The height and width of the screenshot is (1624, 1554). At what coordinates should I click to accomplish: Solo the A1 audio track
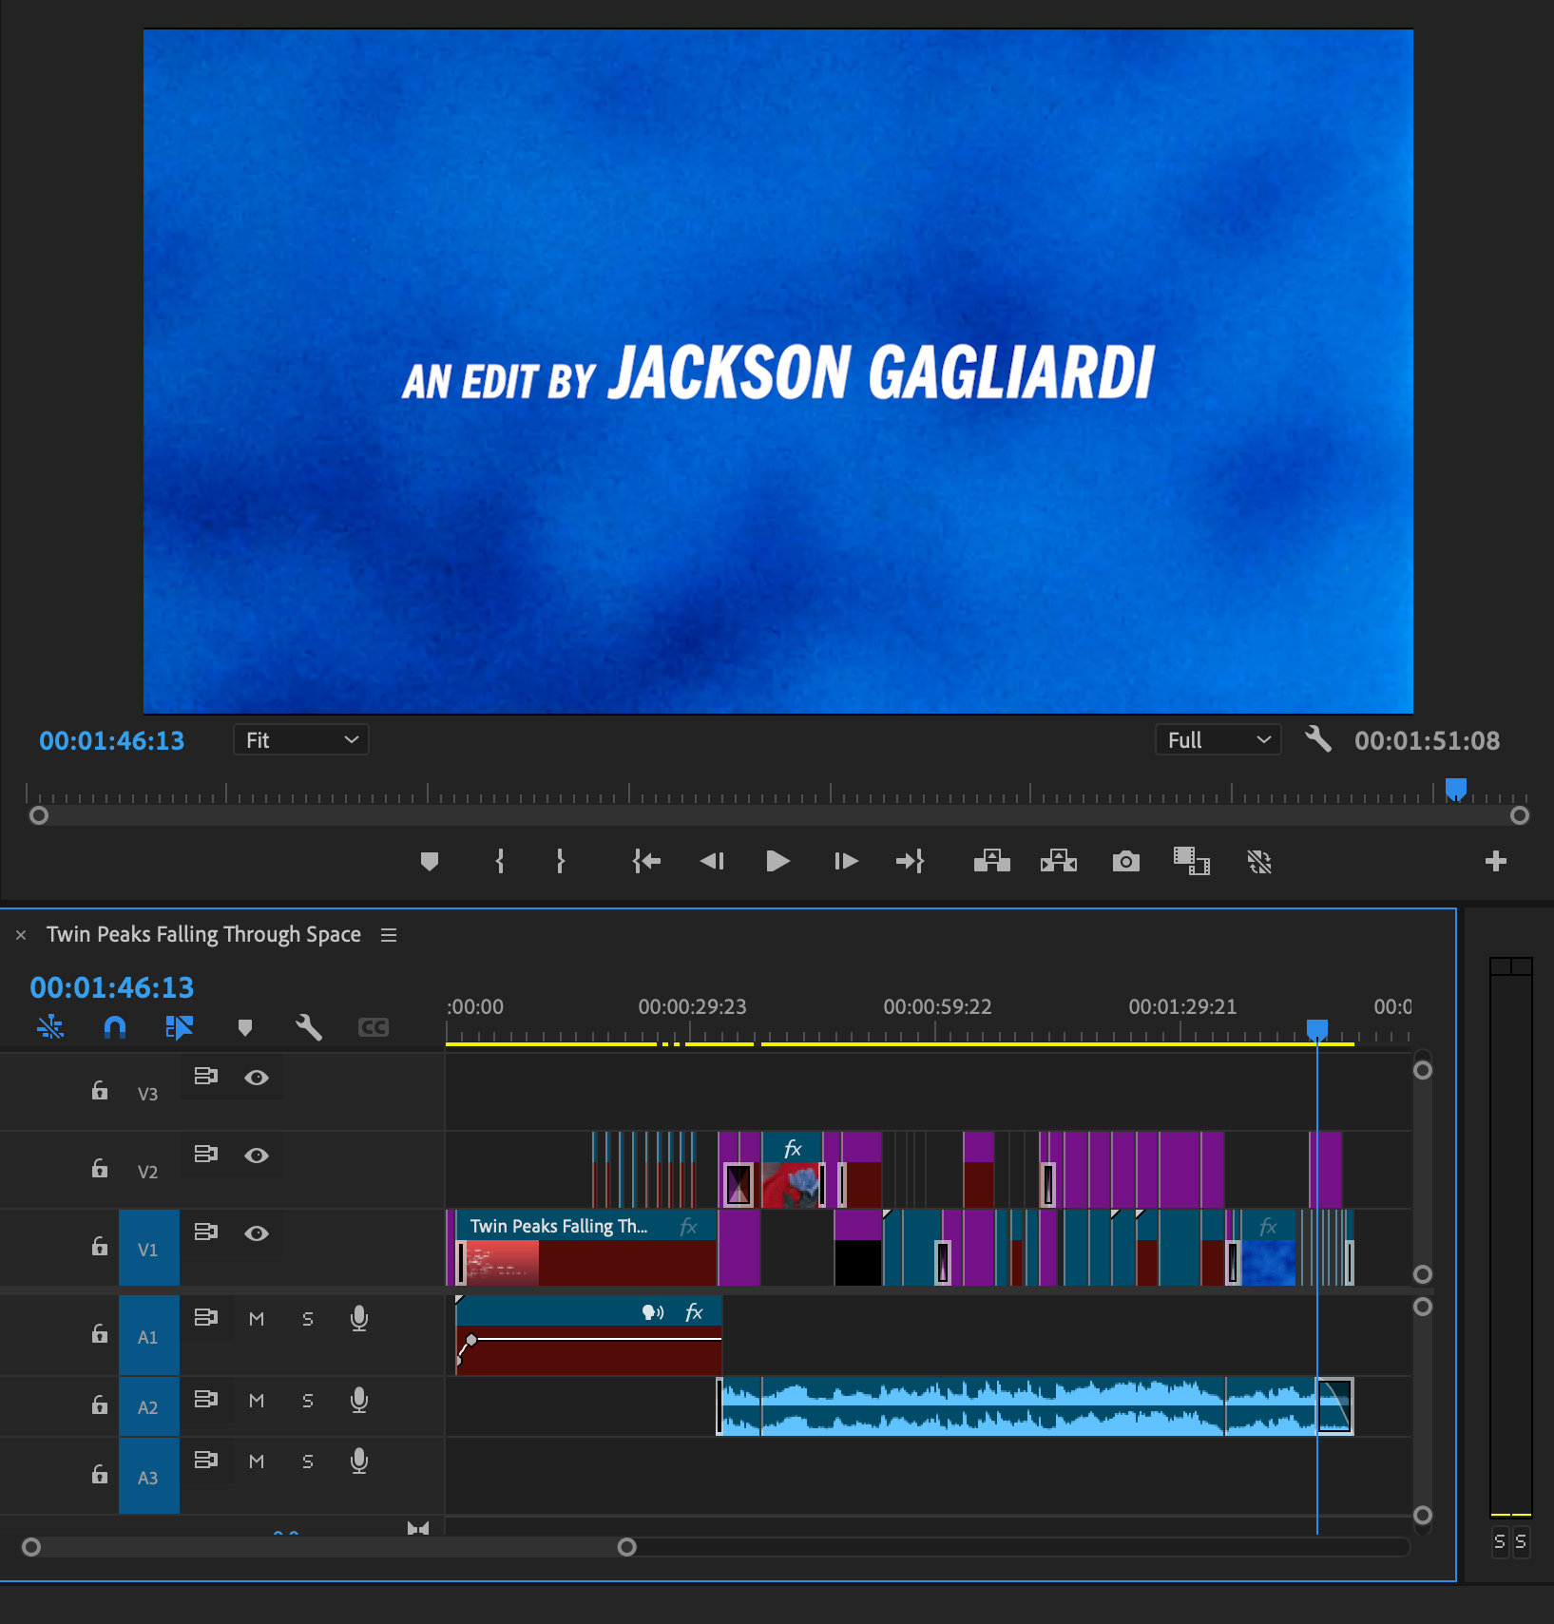[308, 1318]
